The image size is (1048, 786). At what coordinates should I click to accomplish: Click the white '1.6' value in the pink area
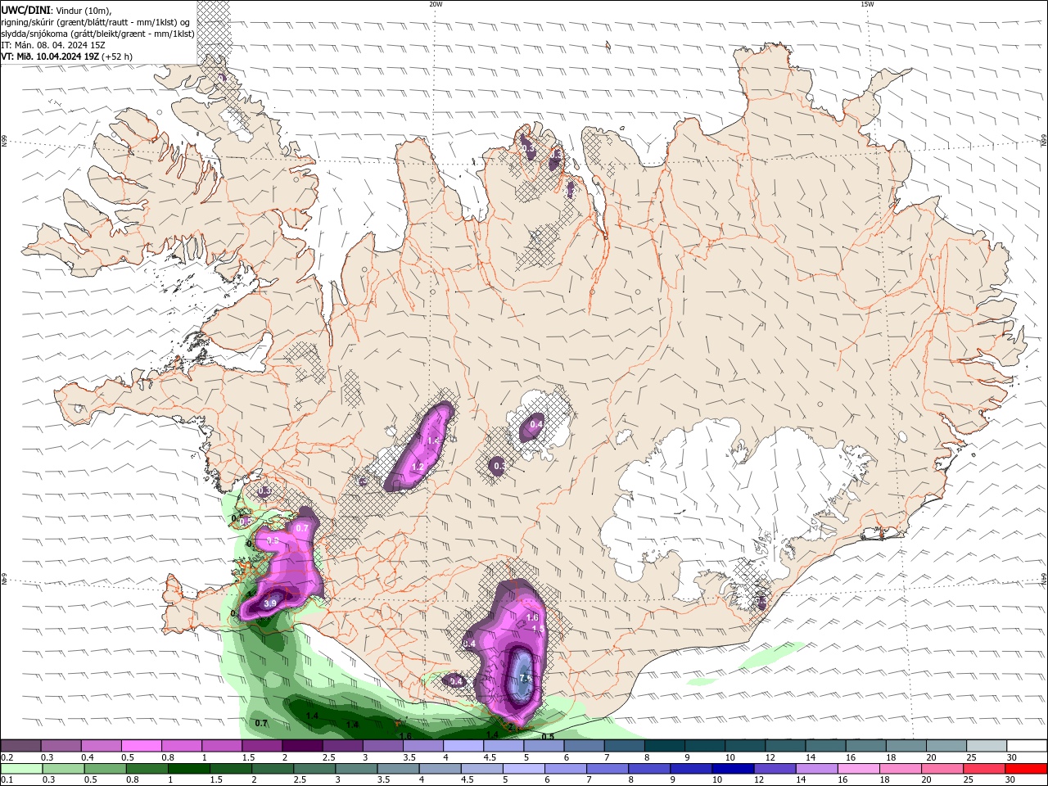(532, 617)
